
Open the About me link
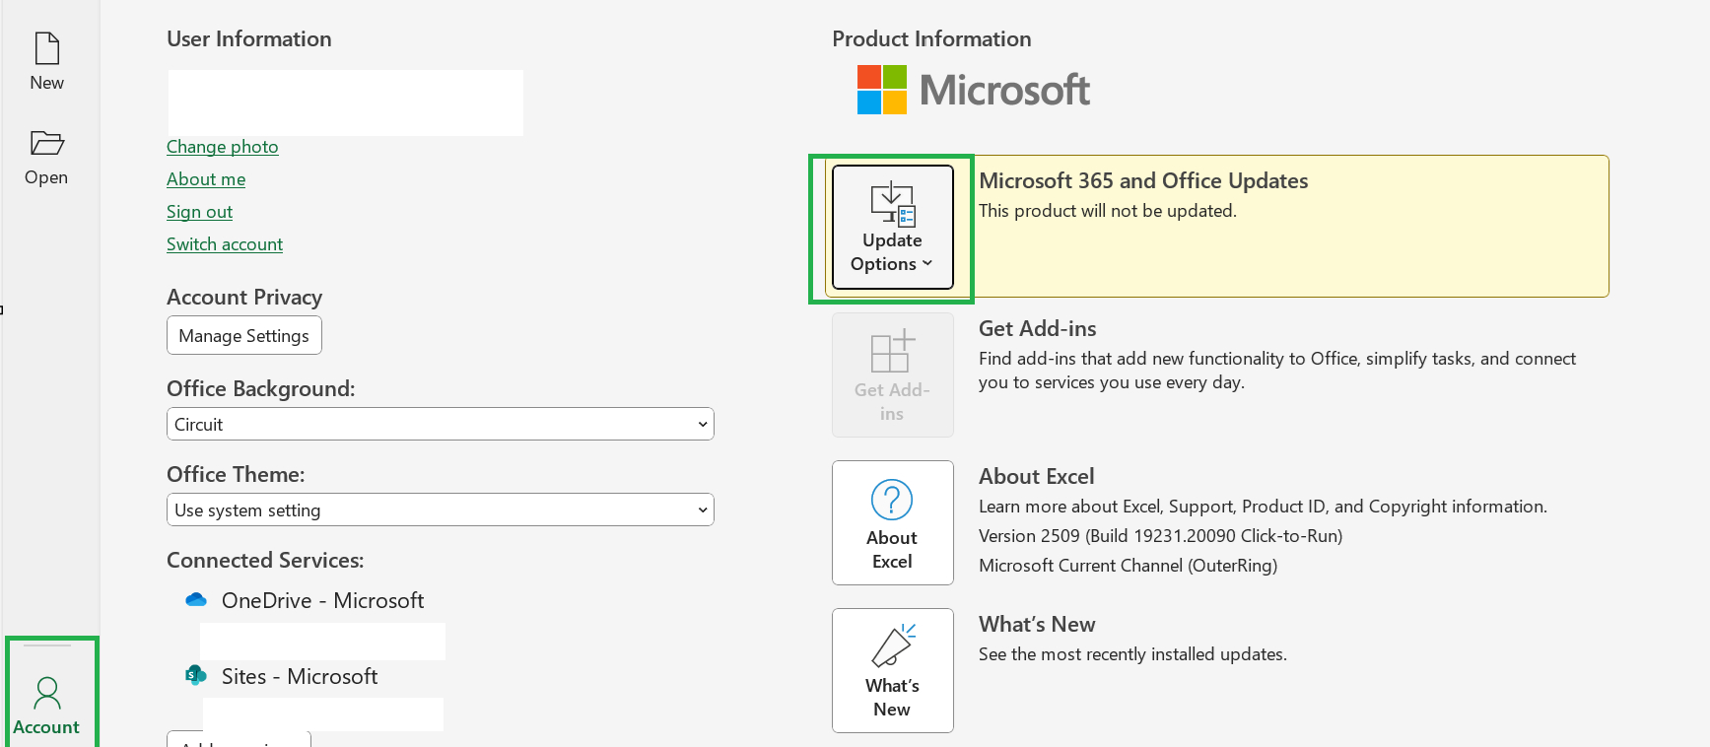(206, 179)
